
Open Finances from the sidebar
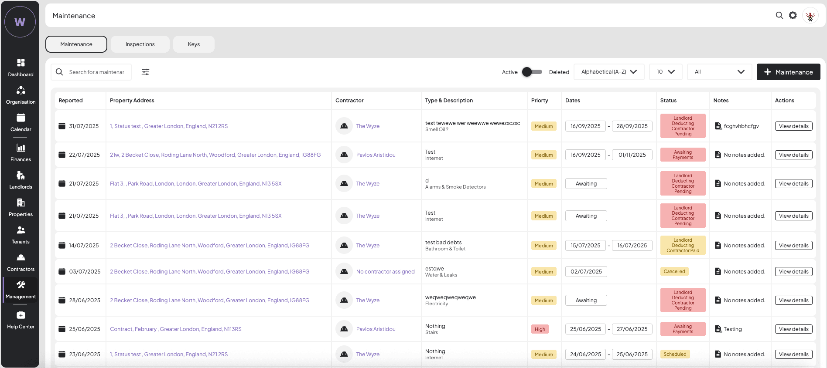click(x=21, y=152)
